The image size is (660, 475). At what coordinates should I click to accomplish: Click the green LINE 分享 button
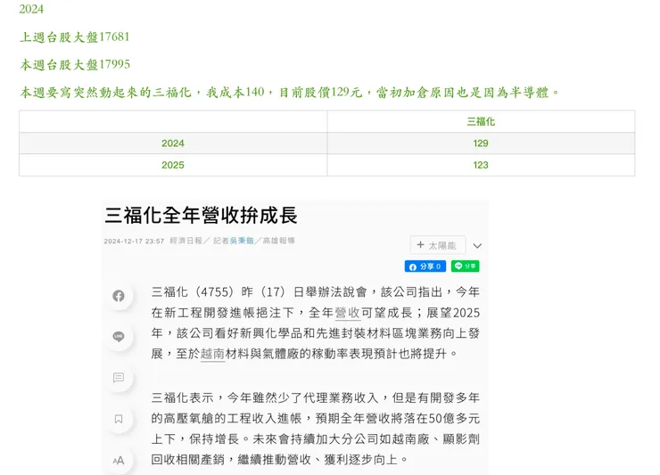[x=465, y=266]
